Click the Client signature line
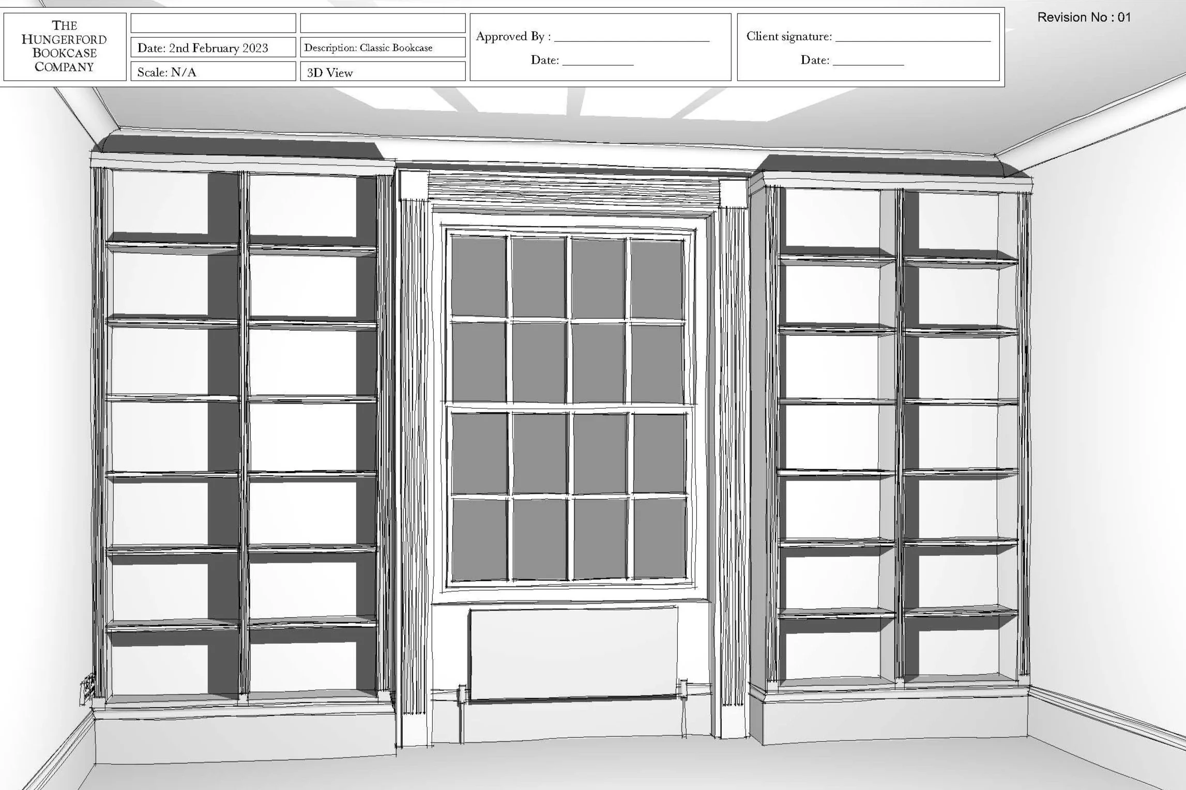Viewport: 1186px width, 790px height. coord(913,39)
